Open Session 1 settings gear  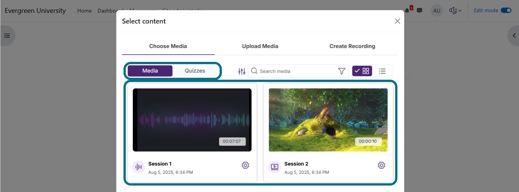pos(245,165)
